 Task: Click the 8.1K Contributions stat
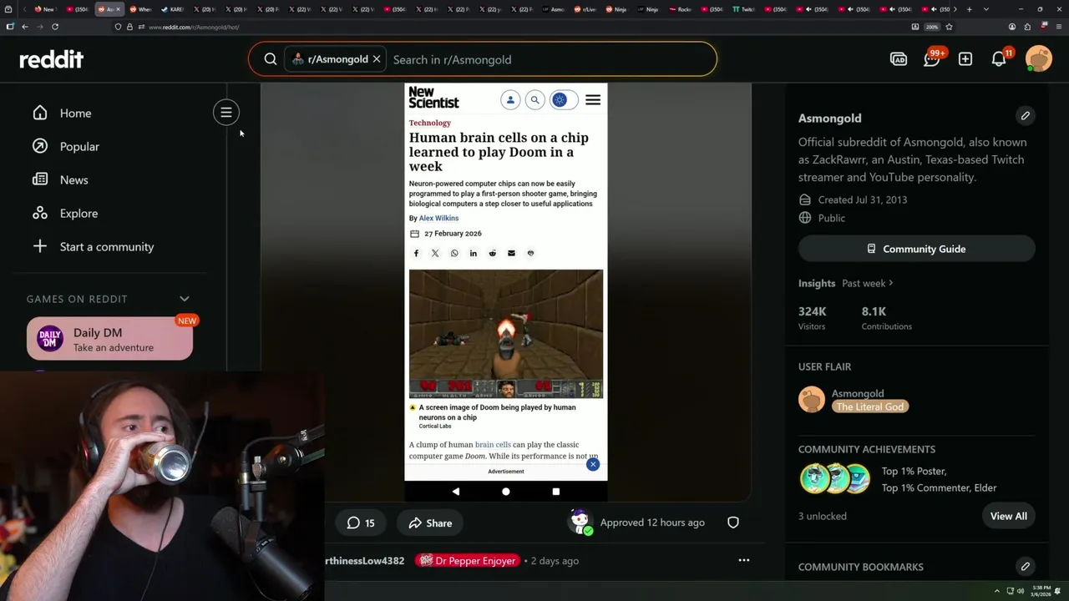click(x=886, y=318)
